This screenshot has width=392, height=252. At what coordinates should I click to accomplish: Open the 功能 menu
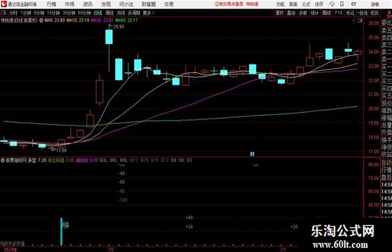(x=280, y=4)
